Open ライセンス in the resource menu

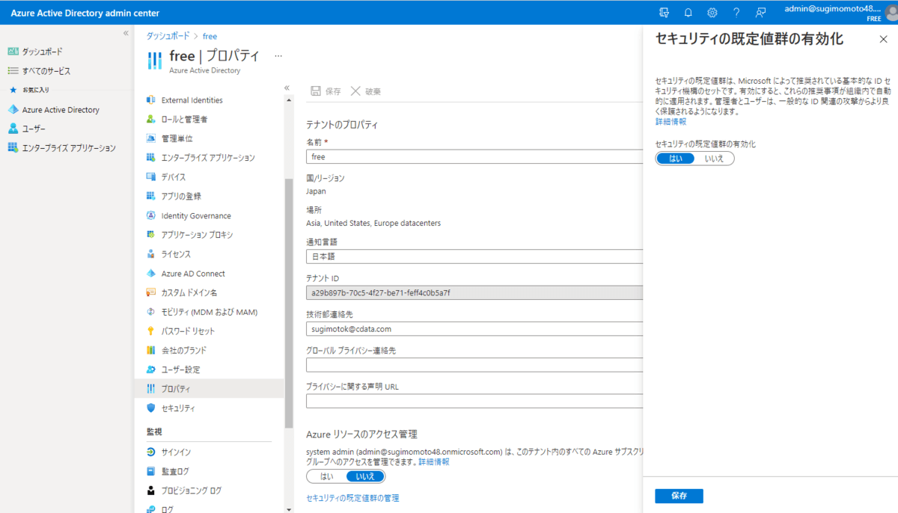[x=176, y=254]
